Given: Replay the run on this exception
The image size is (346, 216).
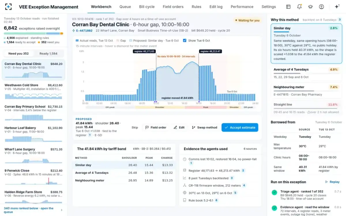Looking at the screenshot, I should coord(332,182).
